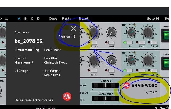Screen dimensions: 171x109
Task: Select the Pre EQ meter label
Action: [84, 86]
